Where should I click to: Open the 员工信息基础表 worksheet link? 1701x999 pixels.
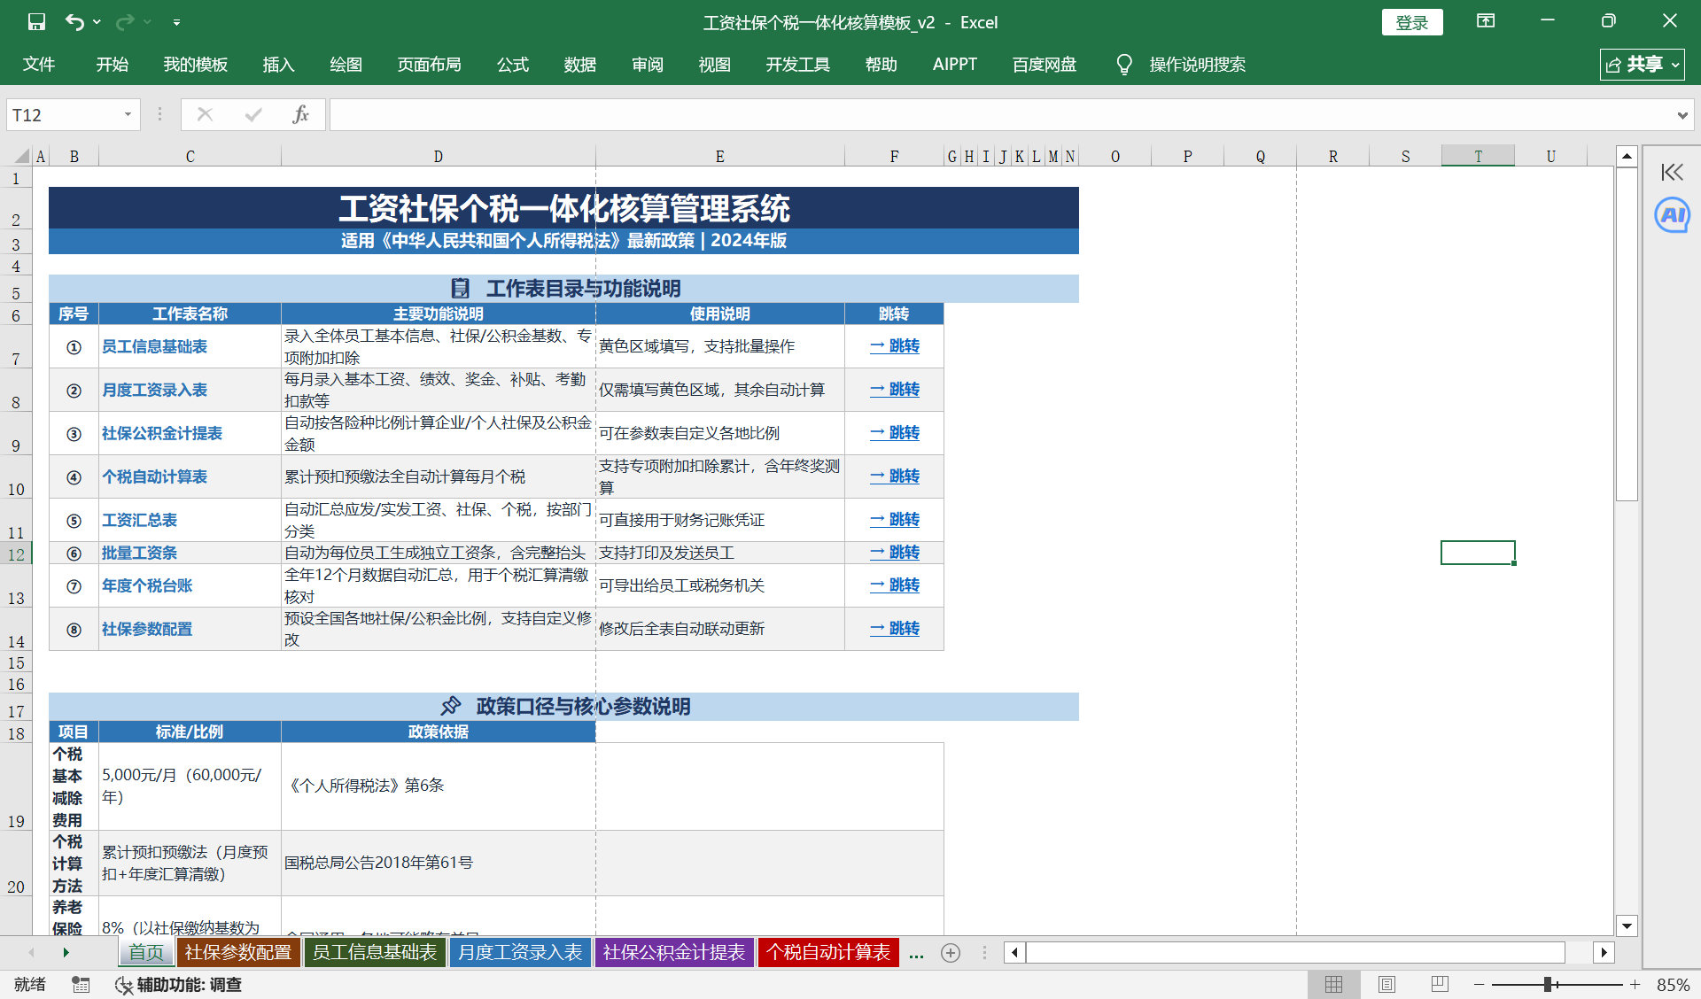click(x=154, y=346)
